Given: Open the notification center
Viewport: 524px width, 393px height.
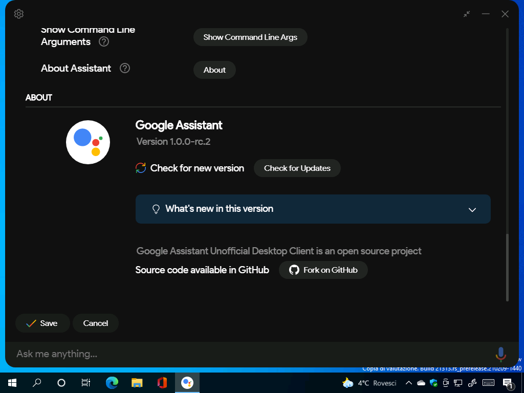Looking at the screenshot, I should coord(508,383).
